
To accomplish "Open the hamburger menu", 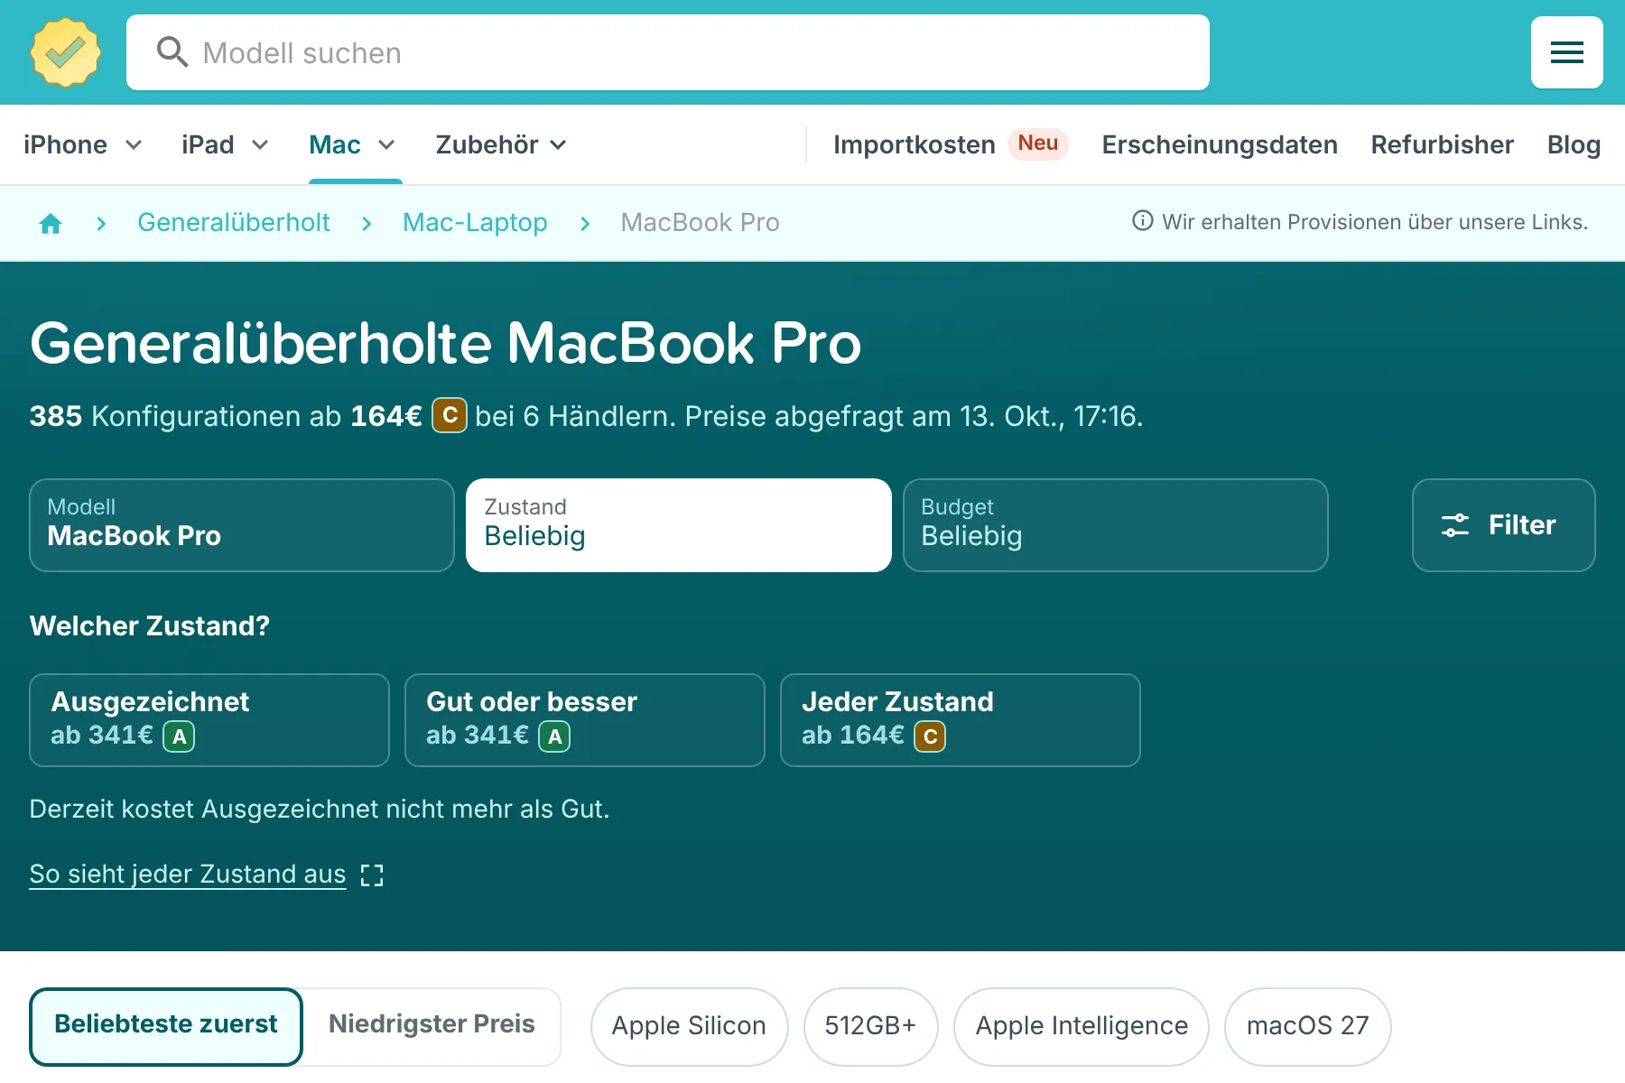I will 1566,52.
